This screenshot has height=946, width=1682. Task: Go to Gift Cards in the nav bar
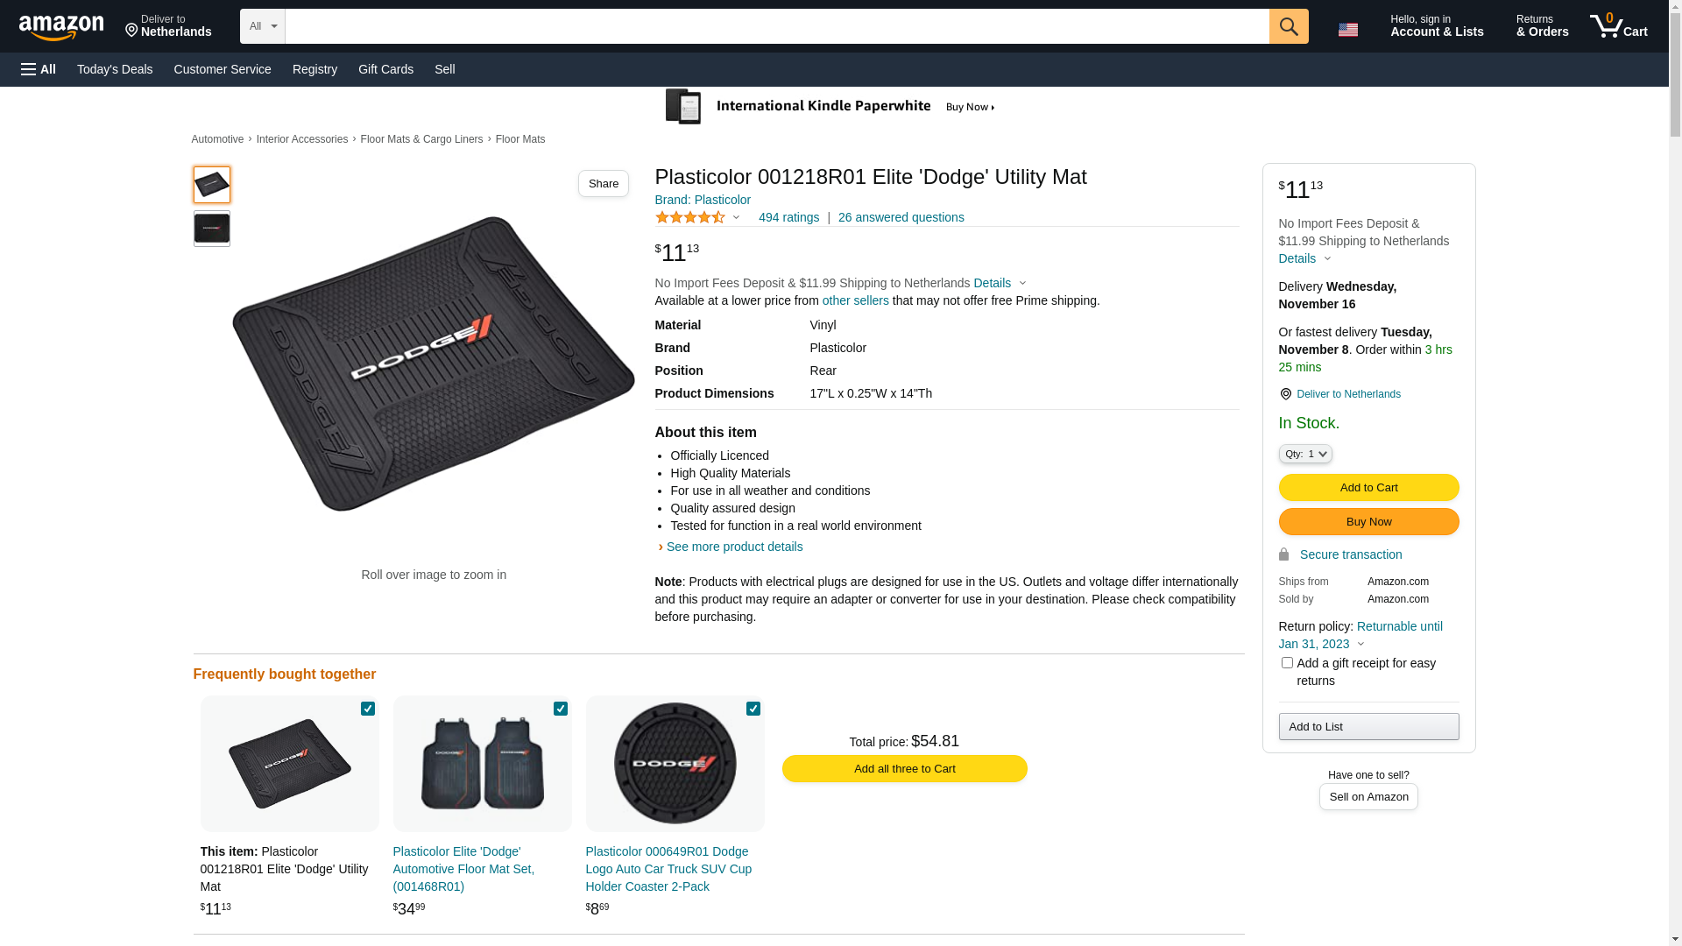385,69
